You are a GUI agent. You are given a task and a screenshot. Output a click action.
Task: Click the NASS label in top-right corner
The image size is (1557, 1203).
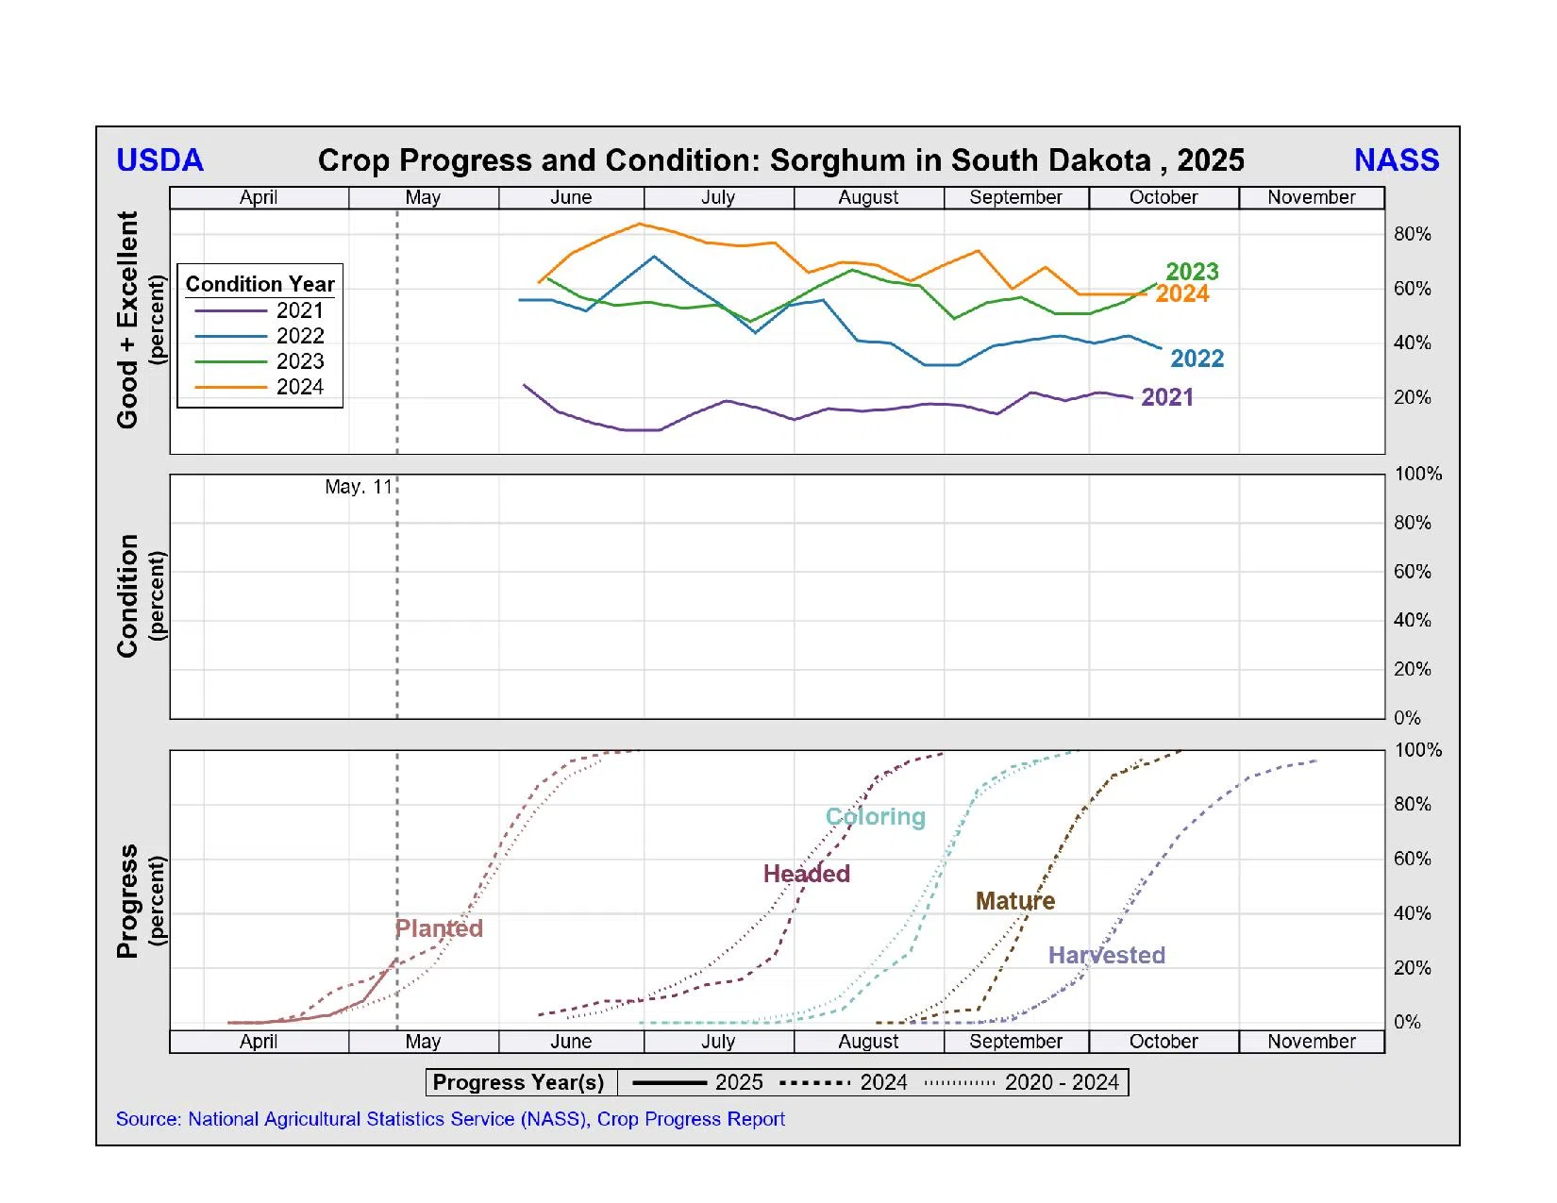point(1396,160)
